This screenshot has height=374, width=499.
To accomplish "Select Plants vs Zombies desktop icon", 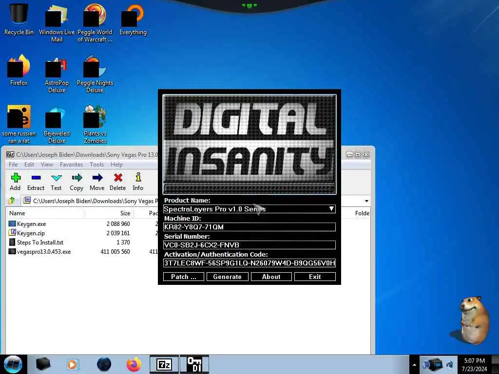I will [95, 124].
